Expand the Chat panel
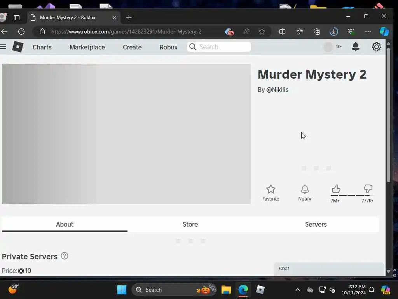The height and width of the screenshot is (299, 398). pyautogui.click(x=329, y=269)
